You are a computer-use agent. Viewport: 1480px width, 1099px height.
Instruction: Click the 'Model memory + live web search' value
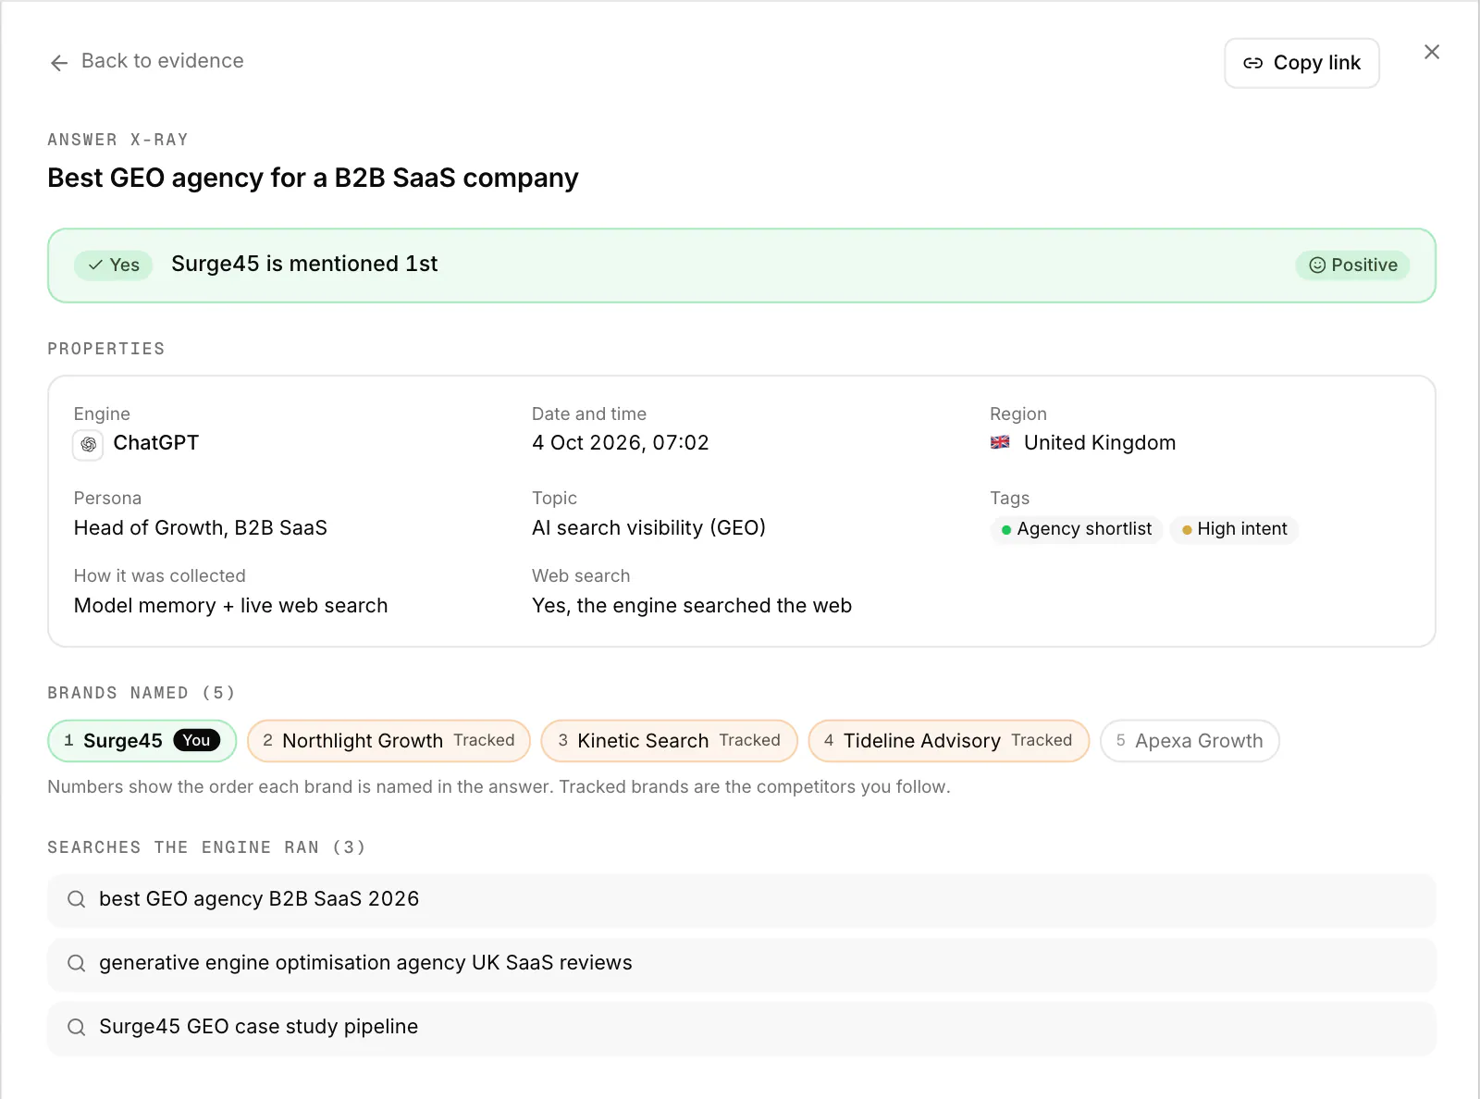pos(231,606)
